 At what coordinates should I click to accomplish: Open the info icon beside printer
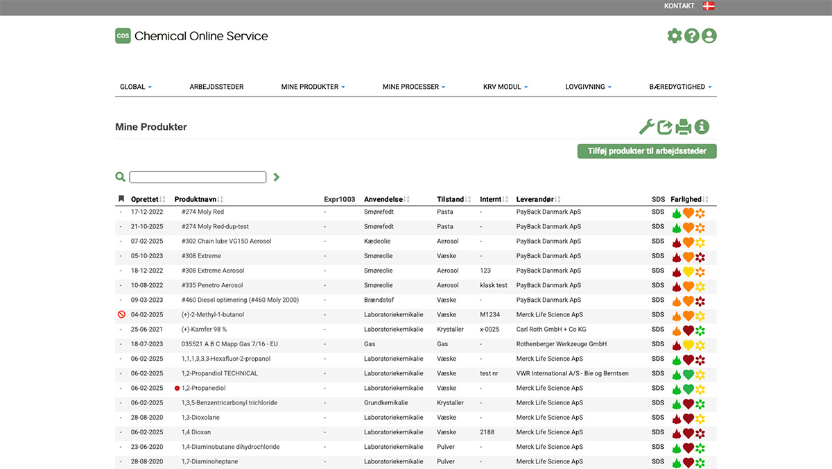pyautogui.click(x=702, y=127)
